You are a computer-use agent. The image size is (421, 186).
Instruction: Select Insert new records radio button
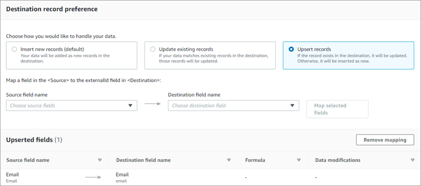tap(15, 50)
